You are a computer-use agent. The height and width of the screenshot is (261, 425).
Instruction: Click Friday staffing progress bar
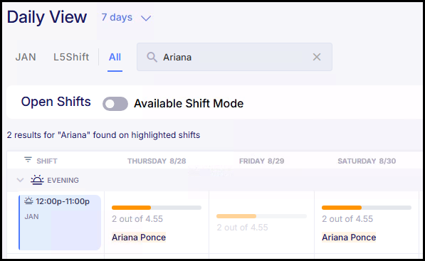click(x=261, y=216)
